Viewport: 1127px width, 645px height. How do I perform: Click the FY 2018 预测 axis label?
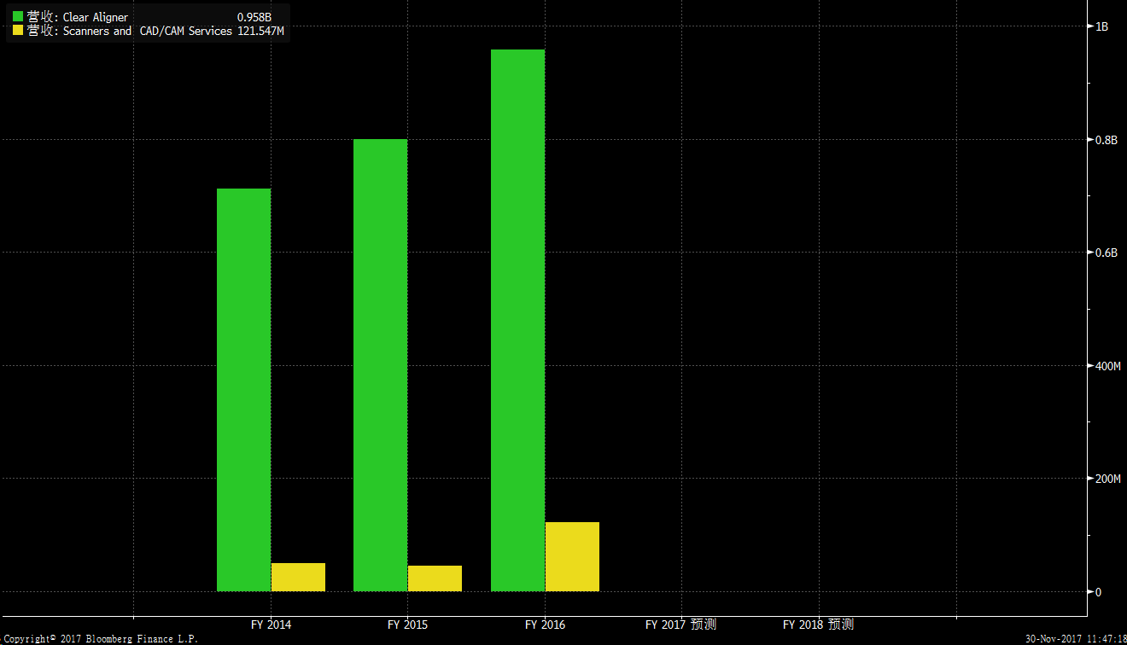coord(818,625)
